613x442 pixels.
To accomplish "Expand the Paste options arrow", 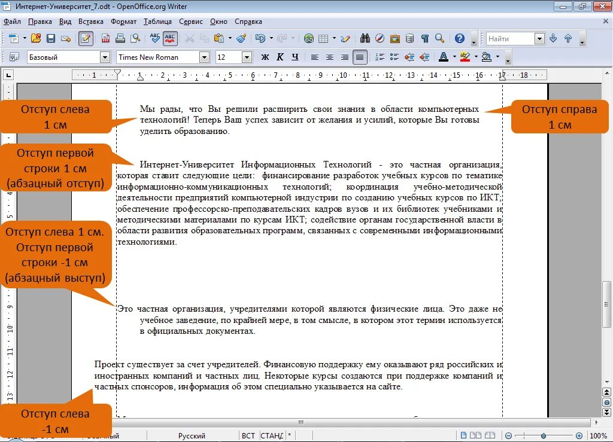I will 230,38.
